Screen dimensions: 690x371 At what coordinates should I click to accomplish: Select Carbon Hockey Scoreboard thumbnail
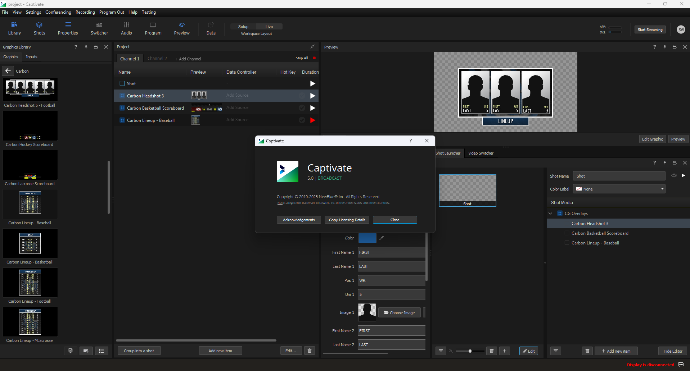coord(30,126)
